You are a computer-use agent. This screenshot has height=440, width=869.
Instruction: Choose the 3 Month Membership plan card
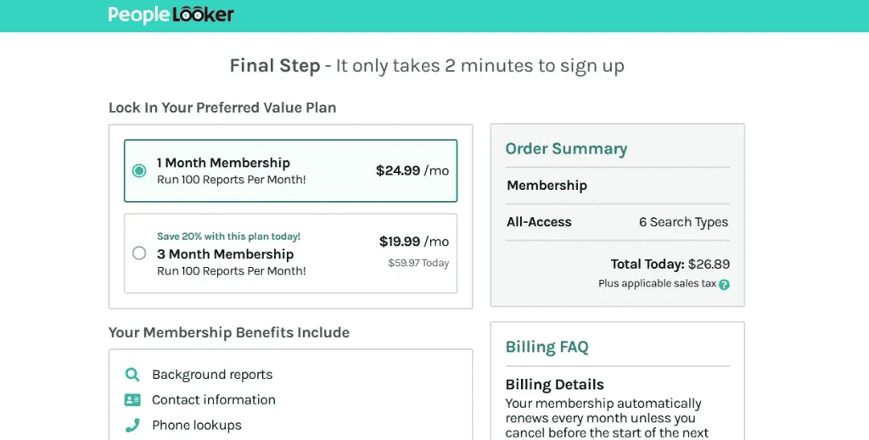(x=290, y=253)
